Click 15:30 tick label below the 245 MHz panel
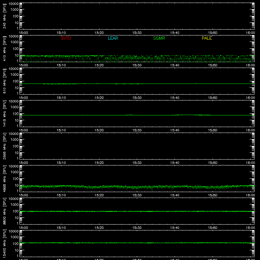This screenshot has width=260, height=260. point(137,33)
